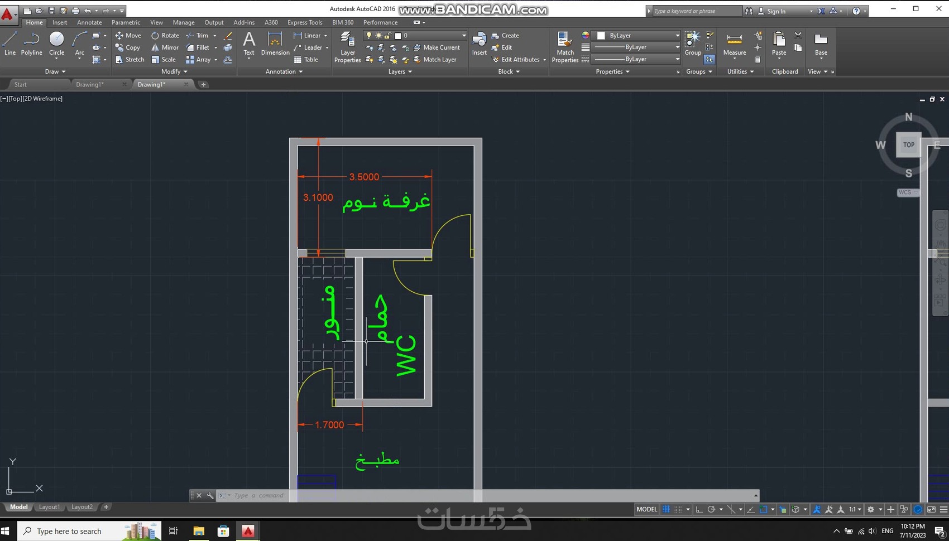Click the Edit Attributes button

tap(520, 60)
